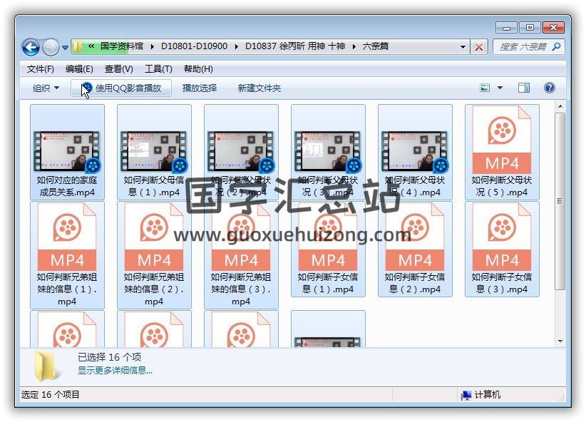
Task: Open the 工具(T) menu
Action: [158, 69]
